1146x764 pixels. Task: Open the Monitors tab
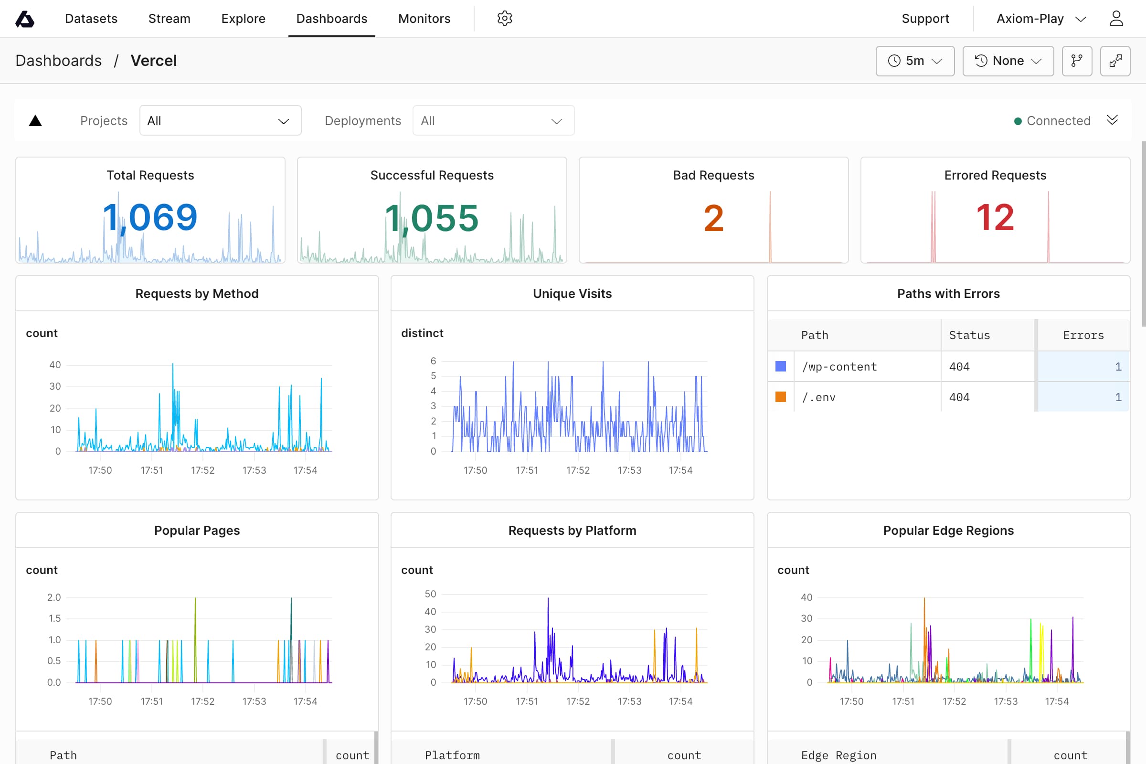424,19
